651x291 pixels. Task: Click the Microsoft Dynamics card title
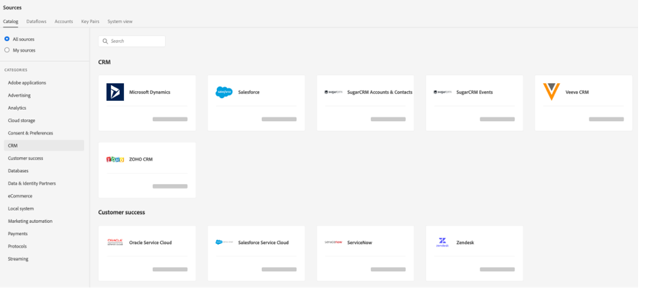tap(150, 92)
